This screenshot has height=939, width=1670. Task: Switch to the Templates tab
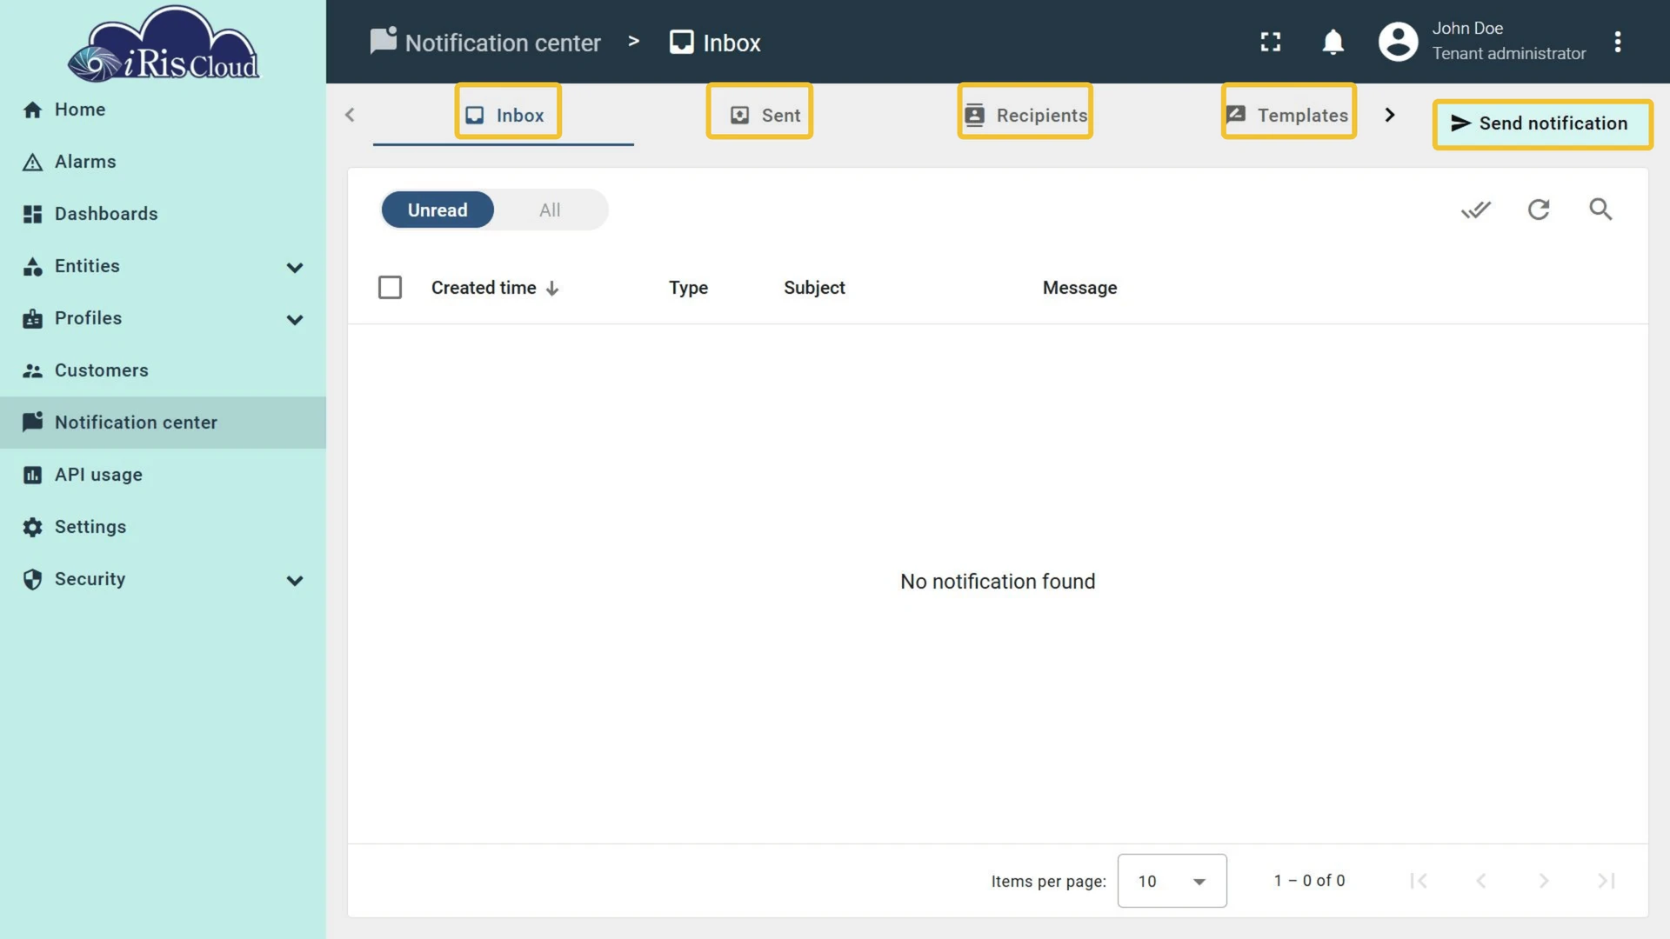(1287, 115)
